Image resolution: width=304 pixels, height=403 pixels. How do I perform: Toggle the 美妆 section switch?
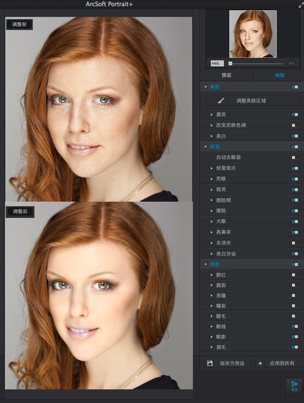(295, 265)
